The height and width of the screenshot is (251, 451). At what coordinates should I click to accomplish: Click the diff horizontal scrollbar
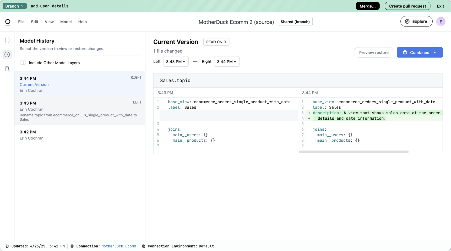click(354, 152)
